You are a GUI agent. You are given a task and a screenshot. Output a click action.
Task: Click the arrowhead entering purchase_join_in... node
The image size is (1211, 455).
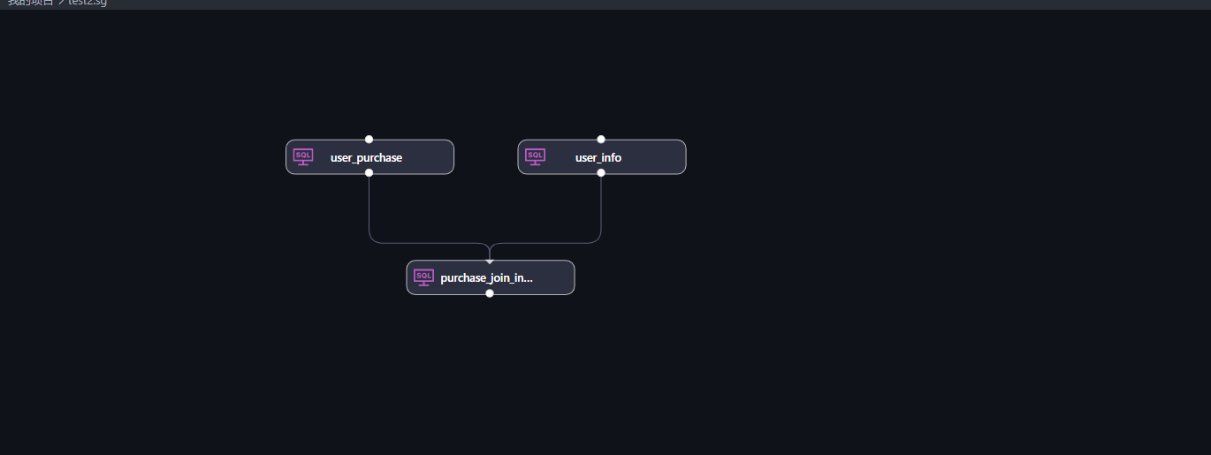[490, 260]
